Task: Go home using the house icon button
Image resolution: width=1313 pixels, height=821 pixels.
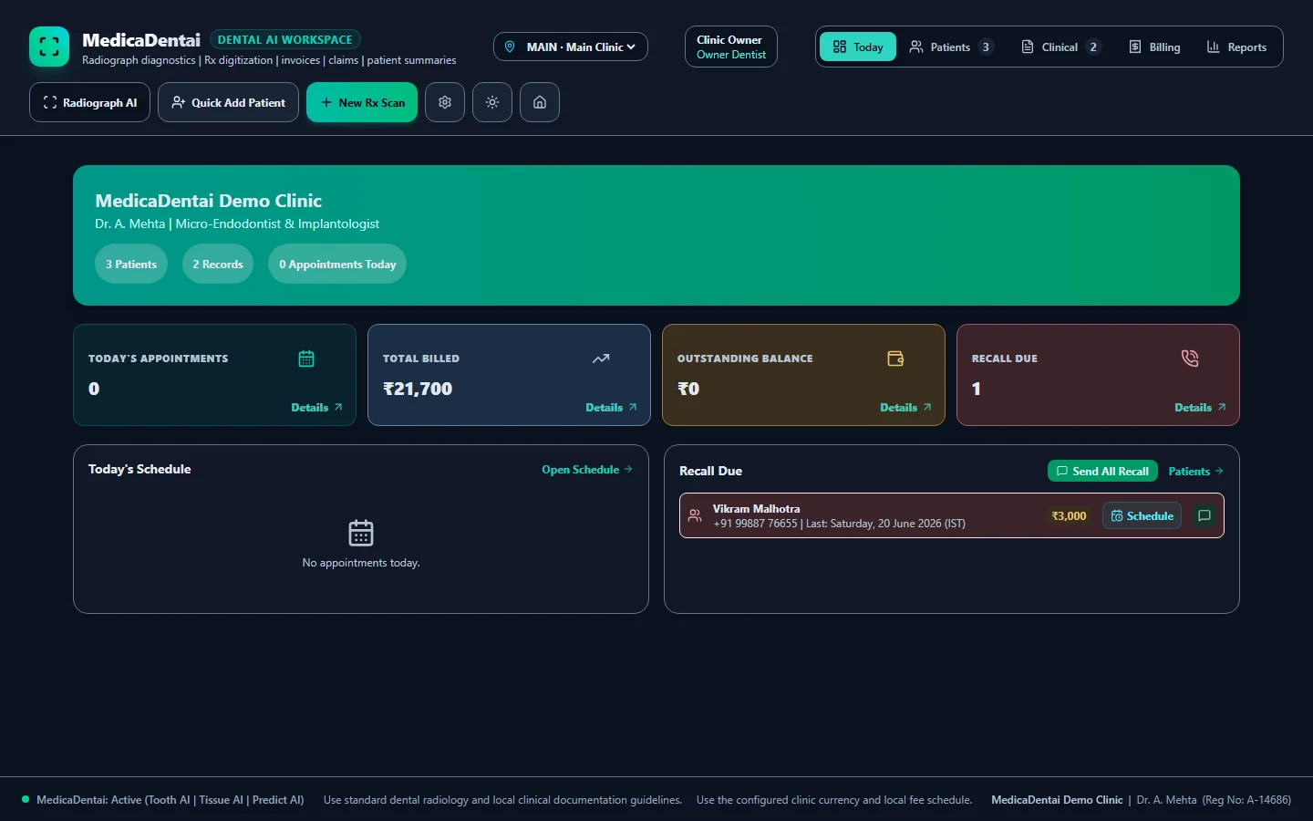Action: pos(540,102)
